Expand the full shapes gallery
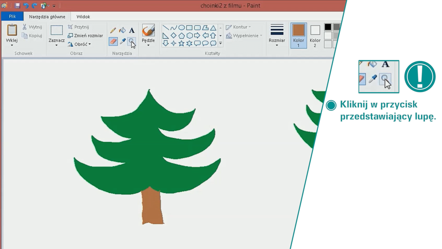Screen dimensions: 442x249 tap(221, 43)
